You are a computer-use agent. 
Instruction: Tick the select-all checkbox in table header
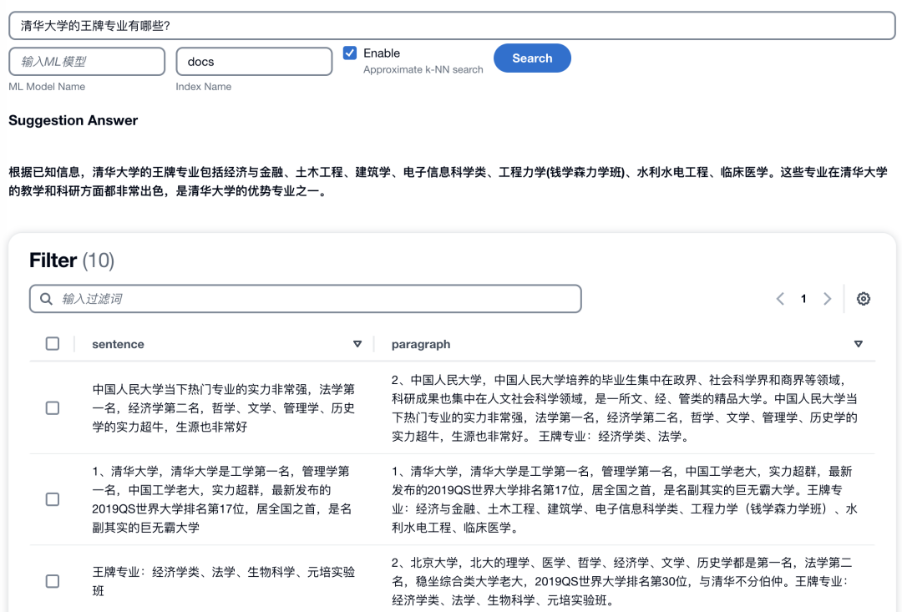[x=53, y=343]
